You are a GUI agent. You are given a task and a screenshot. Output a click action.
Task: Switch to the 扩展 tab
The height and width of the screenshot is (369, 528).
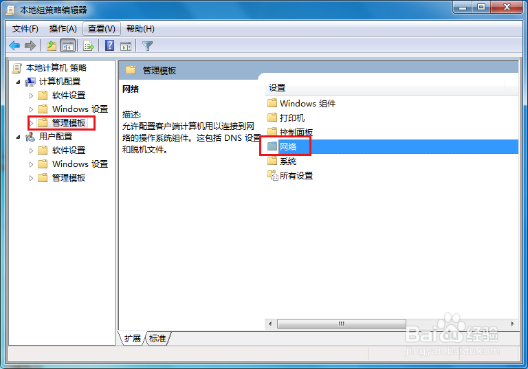(x=132, y=338)
